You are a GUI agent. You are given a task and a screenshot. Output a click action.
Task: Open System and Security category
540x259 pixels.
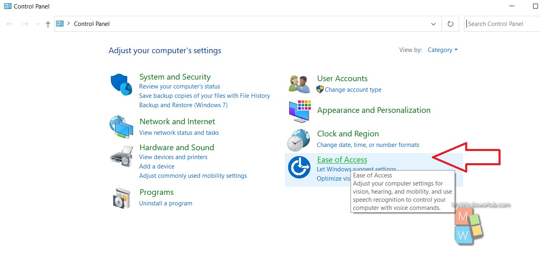coord(175,77)
